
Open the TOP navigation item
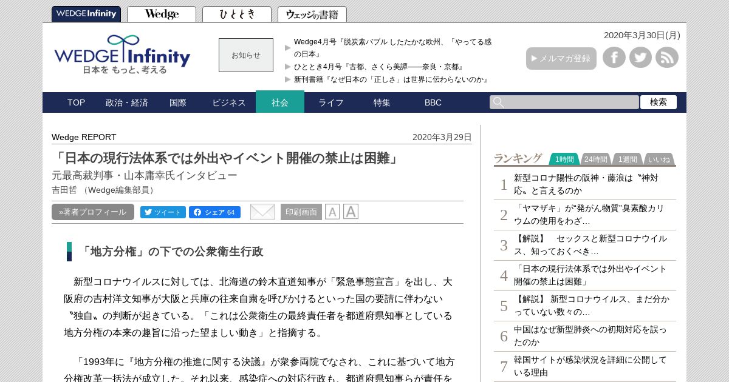click(x=76, y=102)
